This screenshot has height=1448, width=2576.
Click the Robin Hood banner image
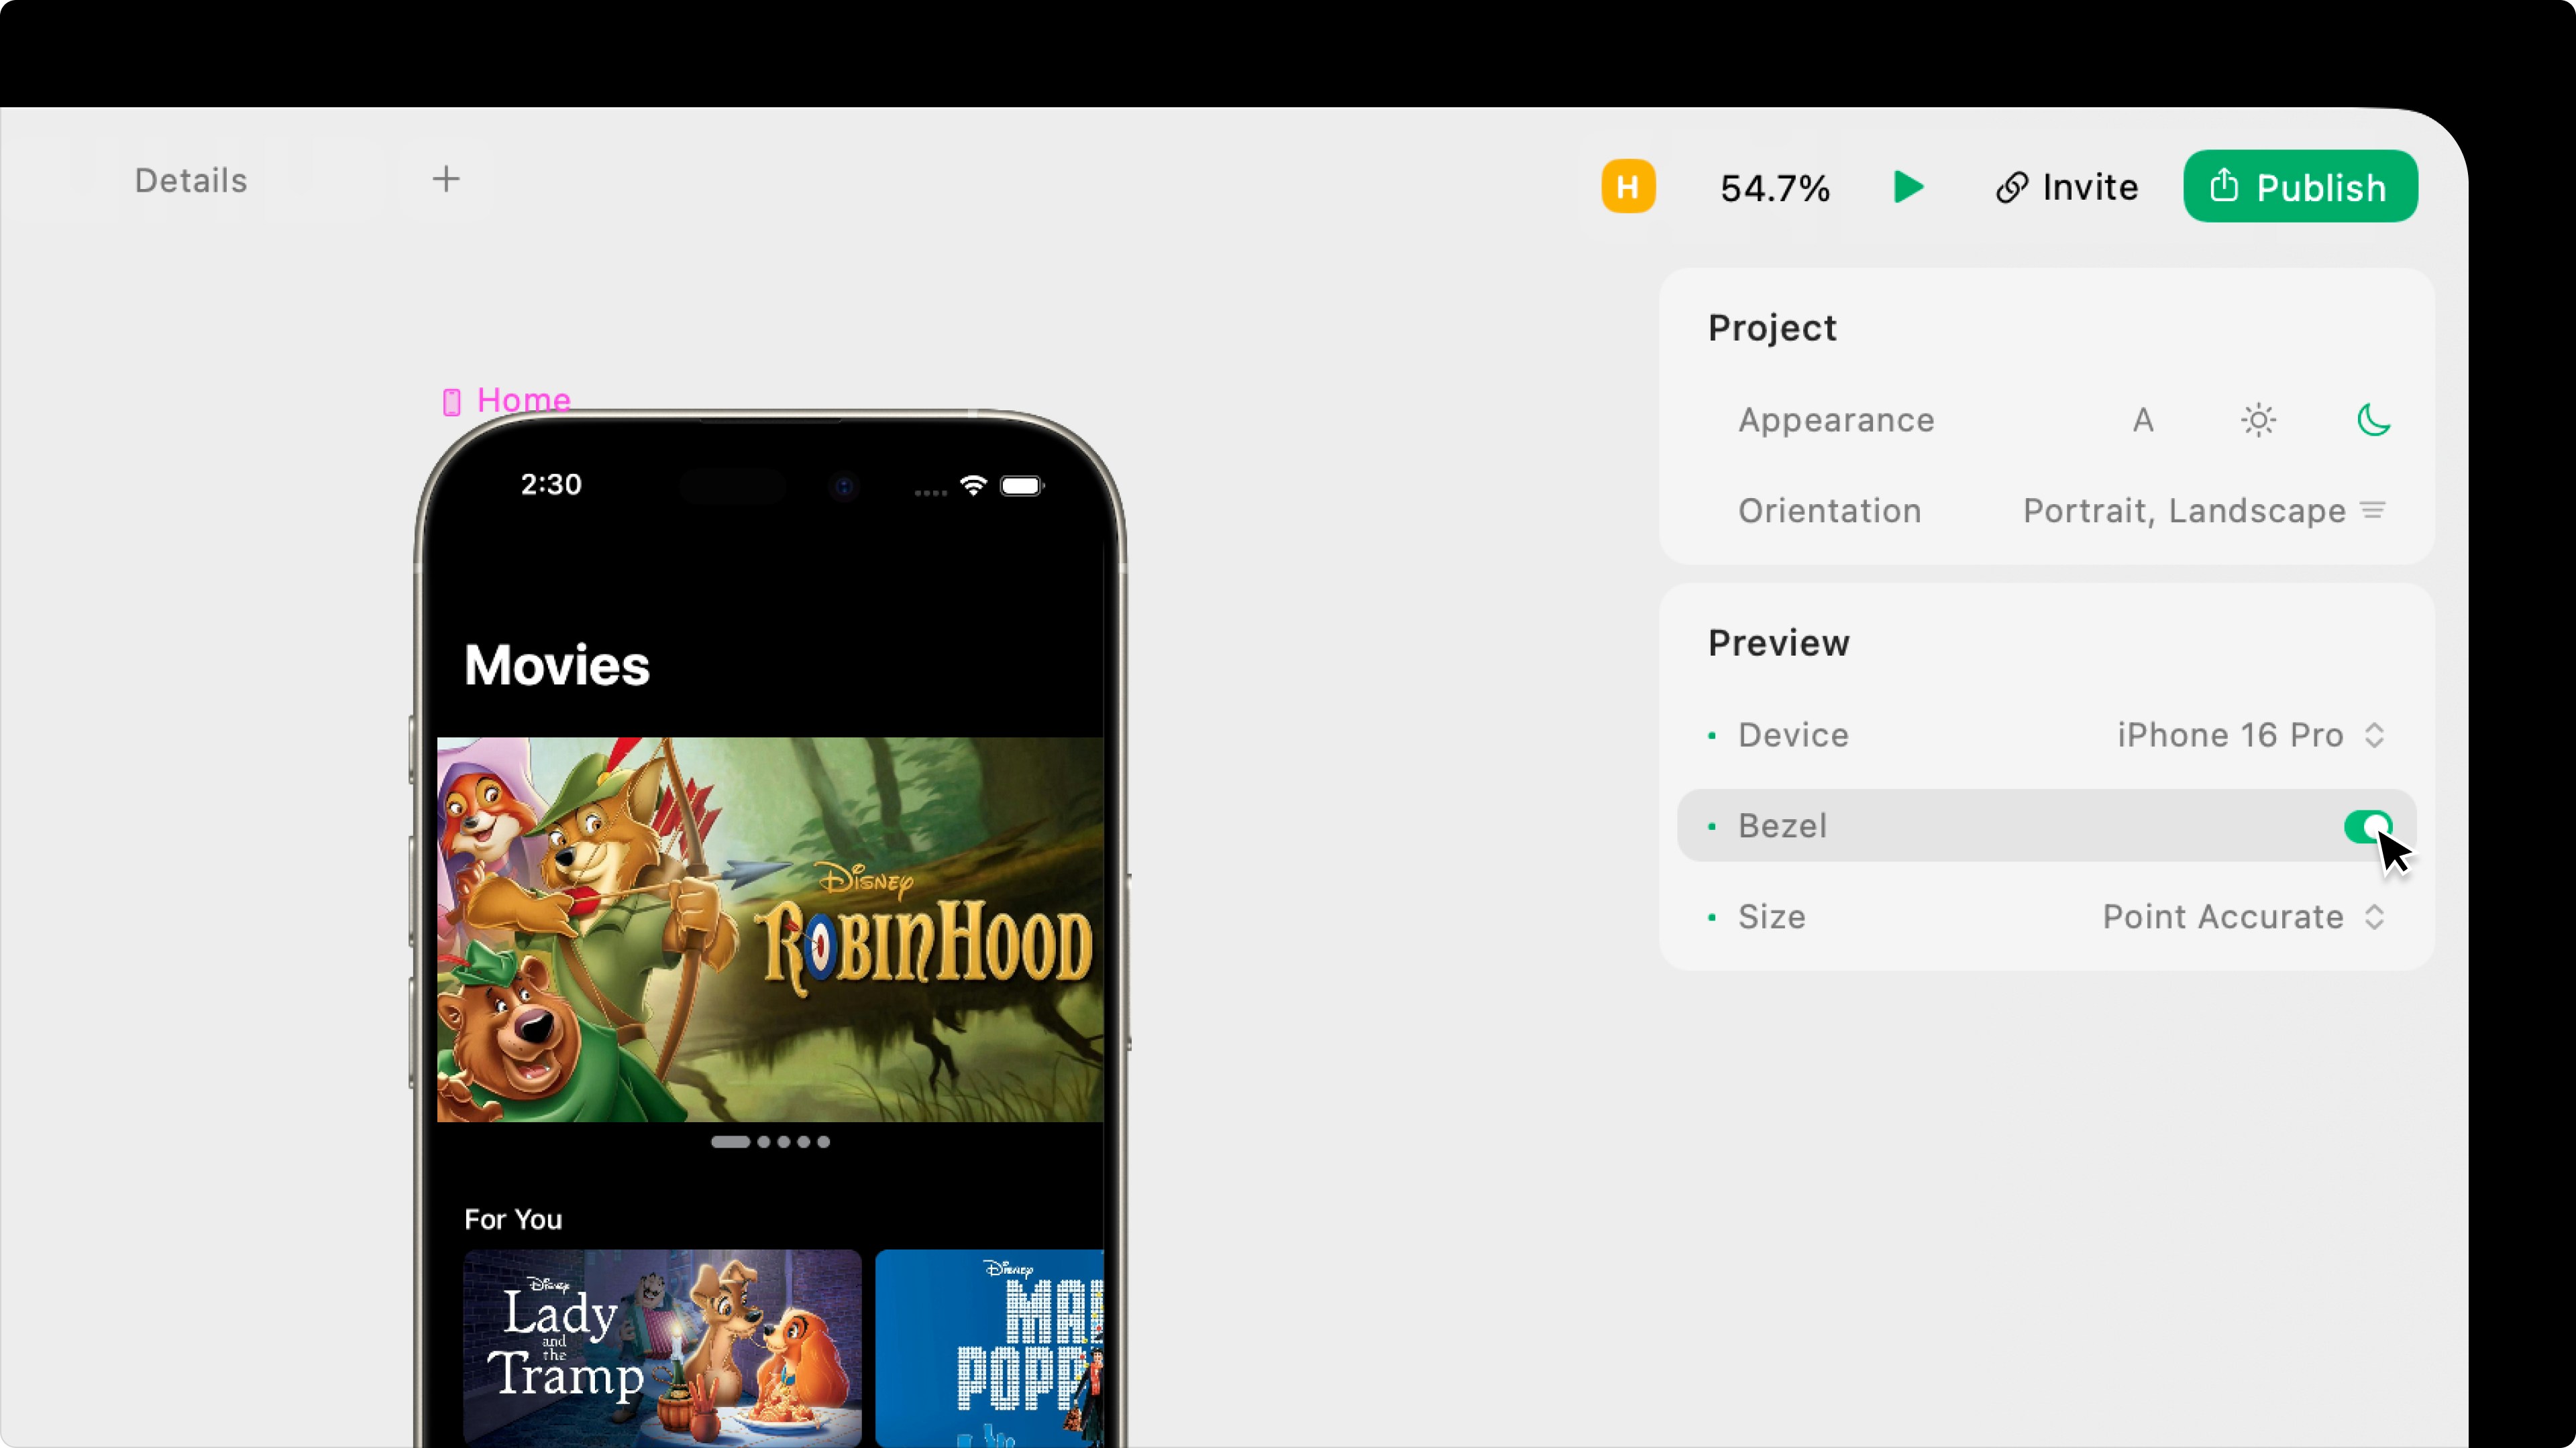click(770, 929)
